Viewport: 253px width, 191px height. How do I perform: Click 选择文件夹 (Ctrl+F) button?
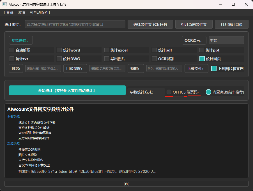(150, 24)
